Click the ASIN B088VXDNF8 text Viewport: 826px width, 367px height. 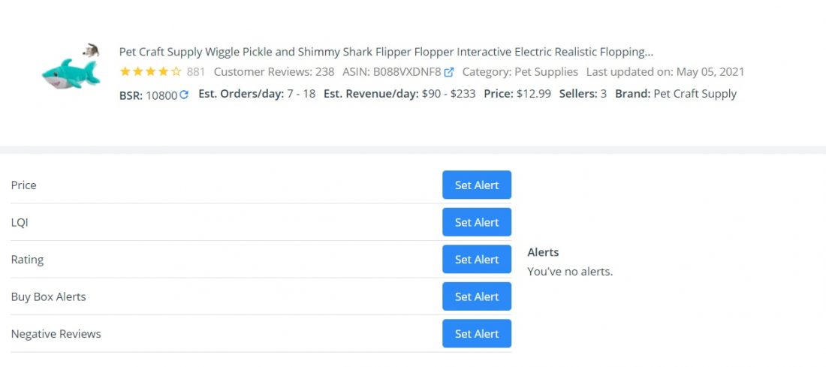[392, 71]
